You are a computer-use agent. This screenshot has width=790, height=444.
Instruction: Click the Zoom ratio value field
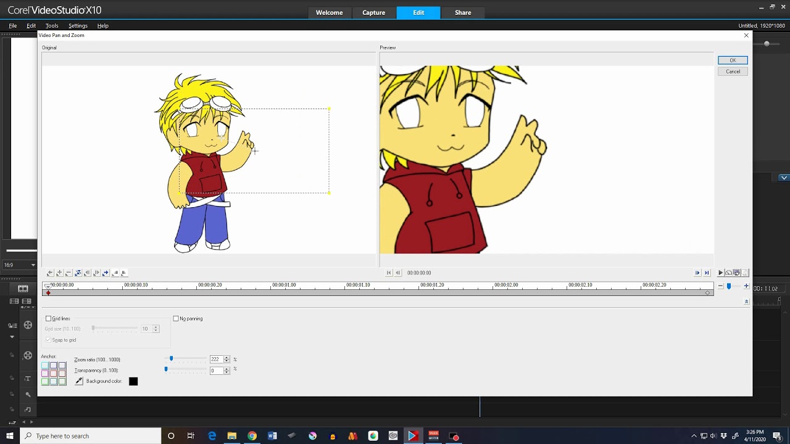point(216,359)
